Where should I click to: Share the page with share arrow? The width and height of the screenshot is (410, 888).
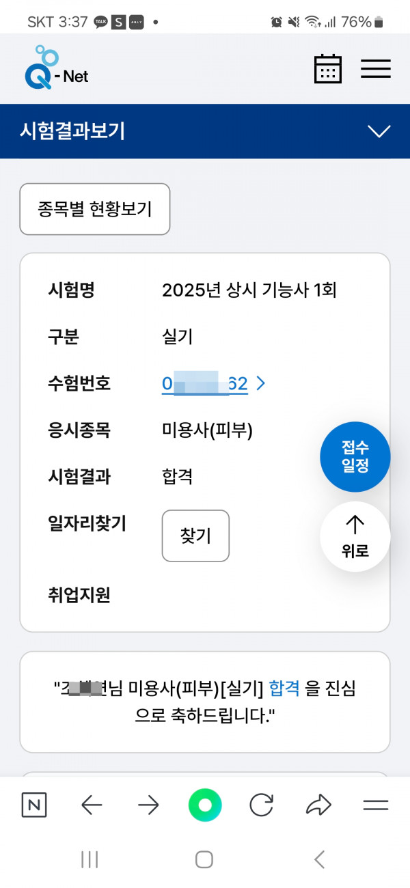click(318, 805)
